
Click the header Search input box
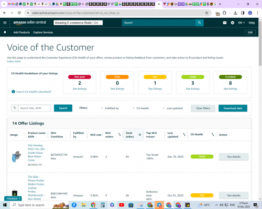coord(158,22)
